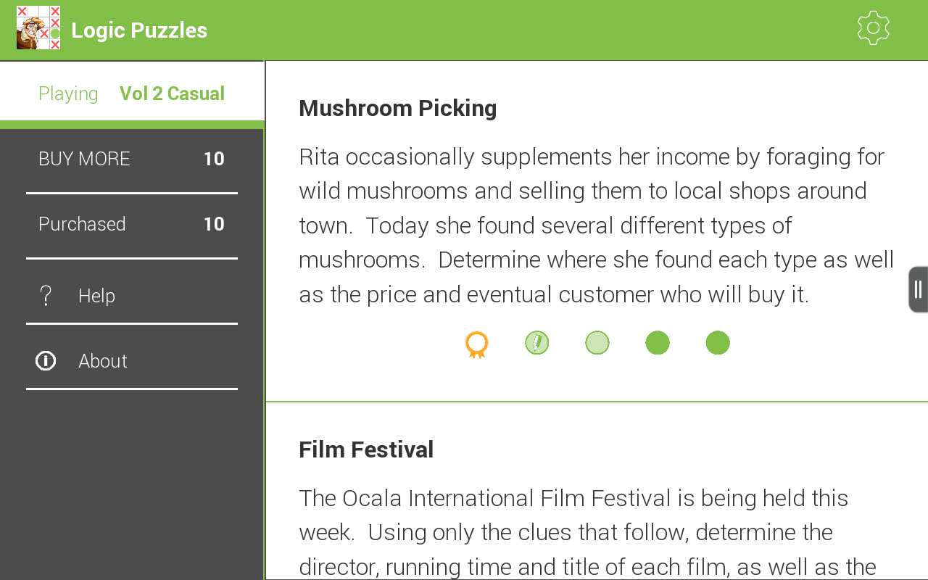Open the Film Festival puzzle title
The width and height of the screenshot is (928, 580).
point(366,449)
